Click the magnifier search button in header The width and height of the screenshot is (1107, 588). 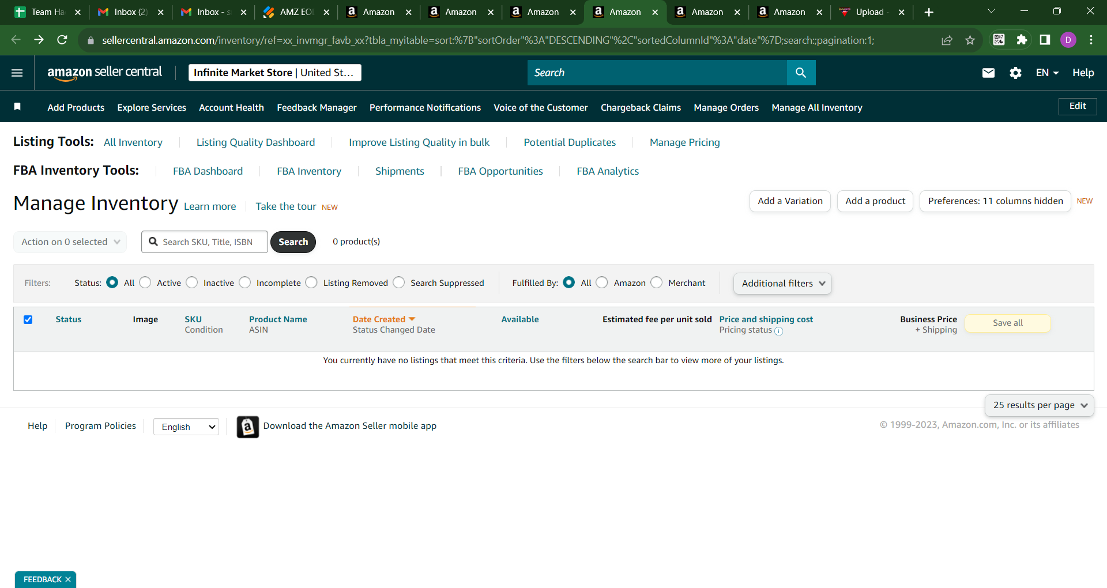tap(801, 73)
